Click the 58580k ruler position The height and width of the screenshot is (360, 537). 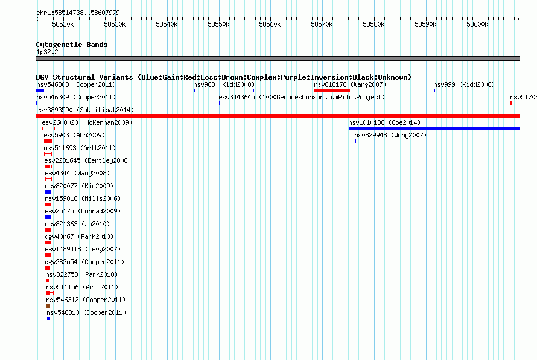(373, 24)
